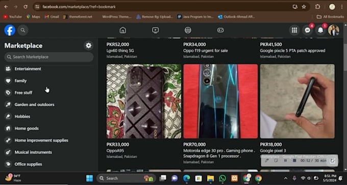This screenshot has width=347, height=185.
Task: Open the Oppo f19 urgent for sale title
Action: tap(205, 51)
